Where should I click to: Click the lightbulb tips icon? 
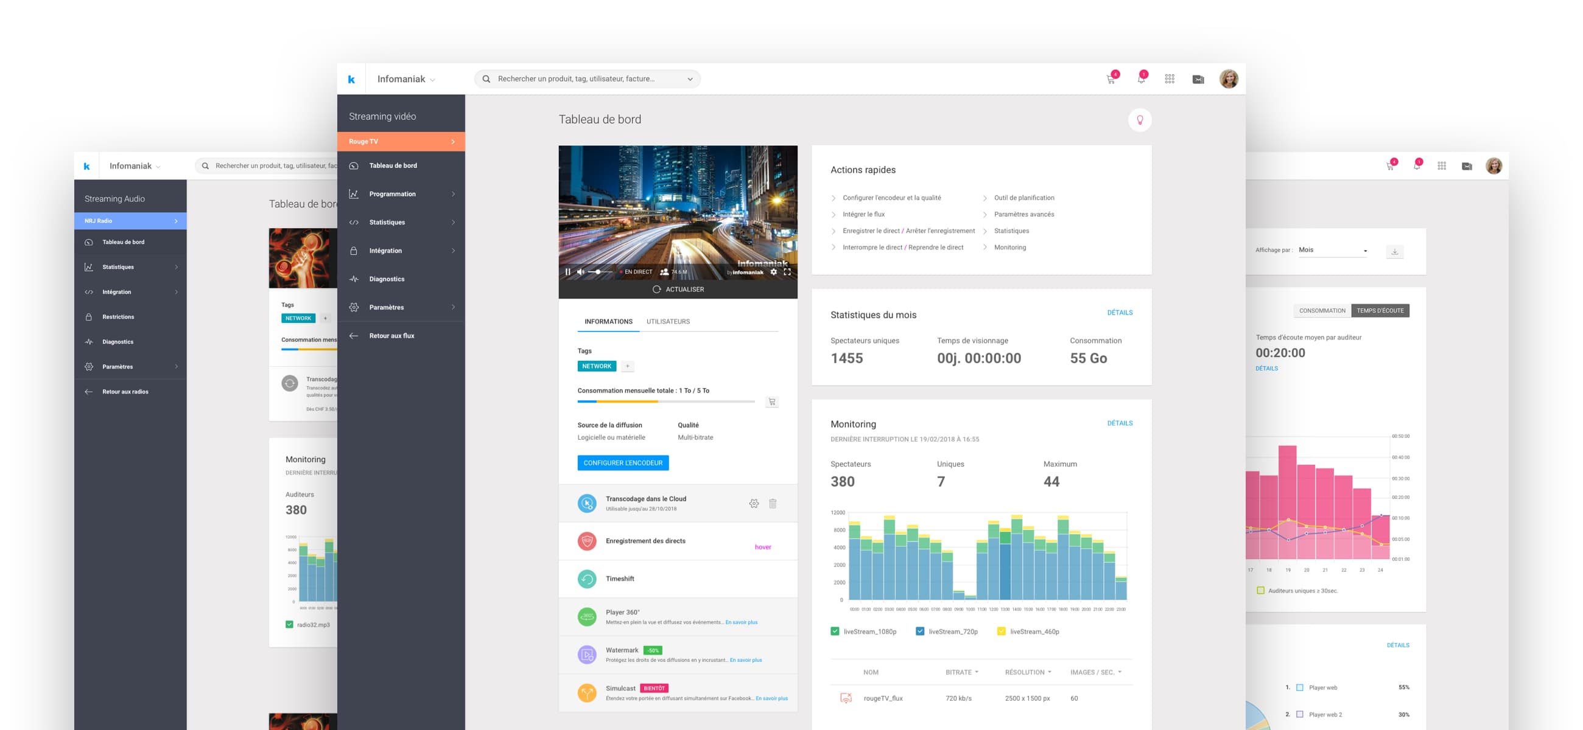pyautogui.click(x=1139, y=120)
